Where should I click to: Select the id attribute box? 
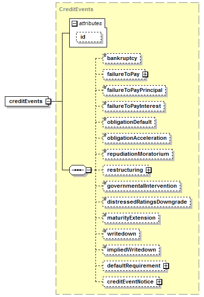[89, 37]
